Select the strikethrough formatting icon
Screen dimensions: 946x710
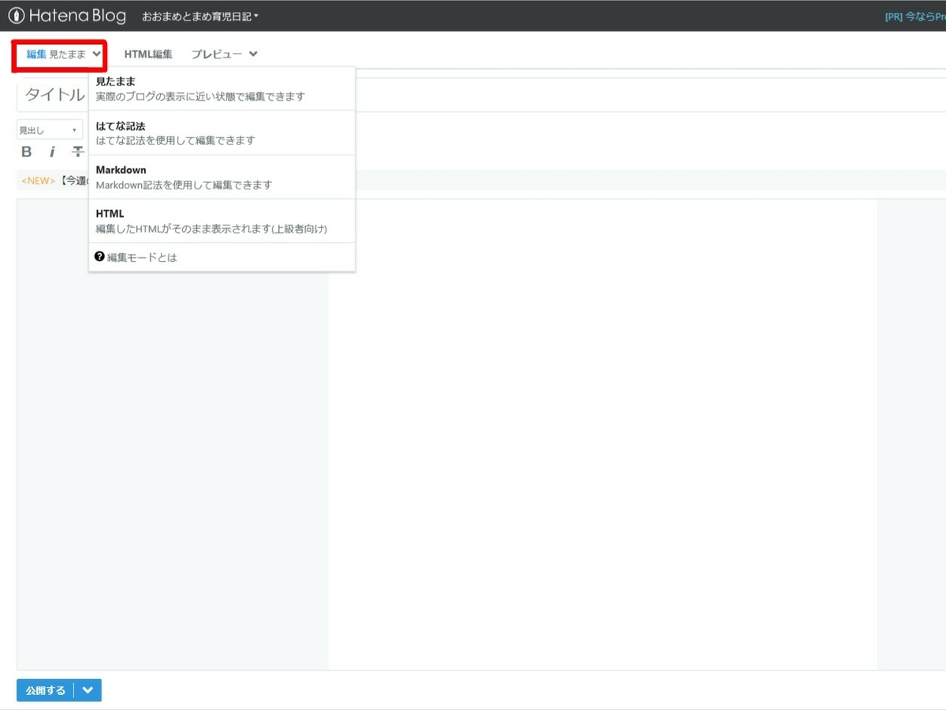coord(77,151)
